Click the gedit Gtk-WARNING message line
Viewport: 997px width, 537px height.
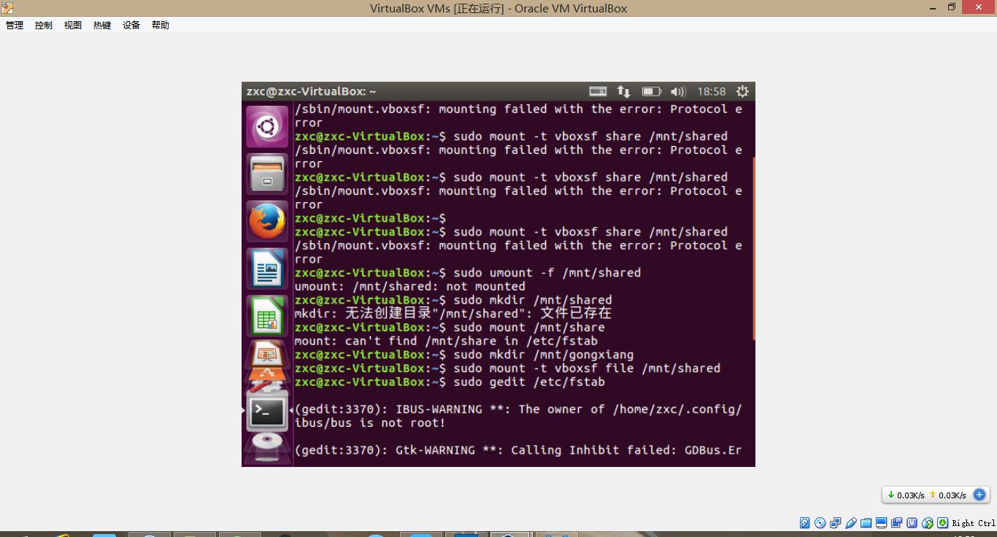pos(518,450)
